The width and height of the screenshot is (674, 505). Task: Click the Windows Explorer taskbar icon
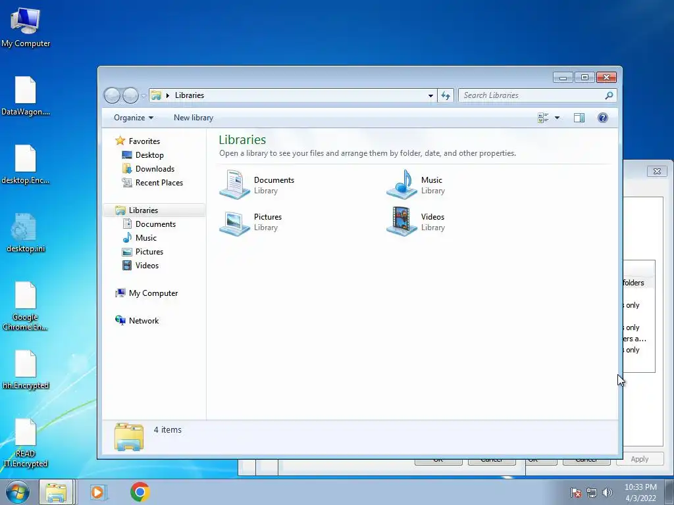click(x=57, y=492)
